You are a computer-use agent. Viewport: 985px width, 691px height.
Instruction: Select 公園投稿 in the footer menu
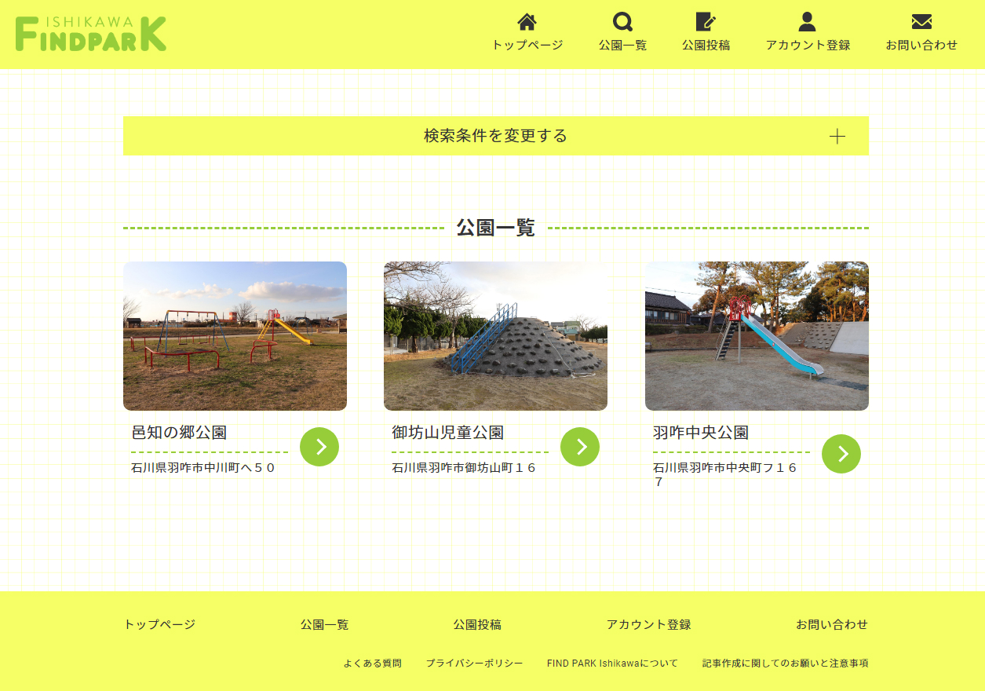click(476, 625)
